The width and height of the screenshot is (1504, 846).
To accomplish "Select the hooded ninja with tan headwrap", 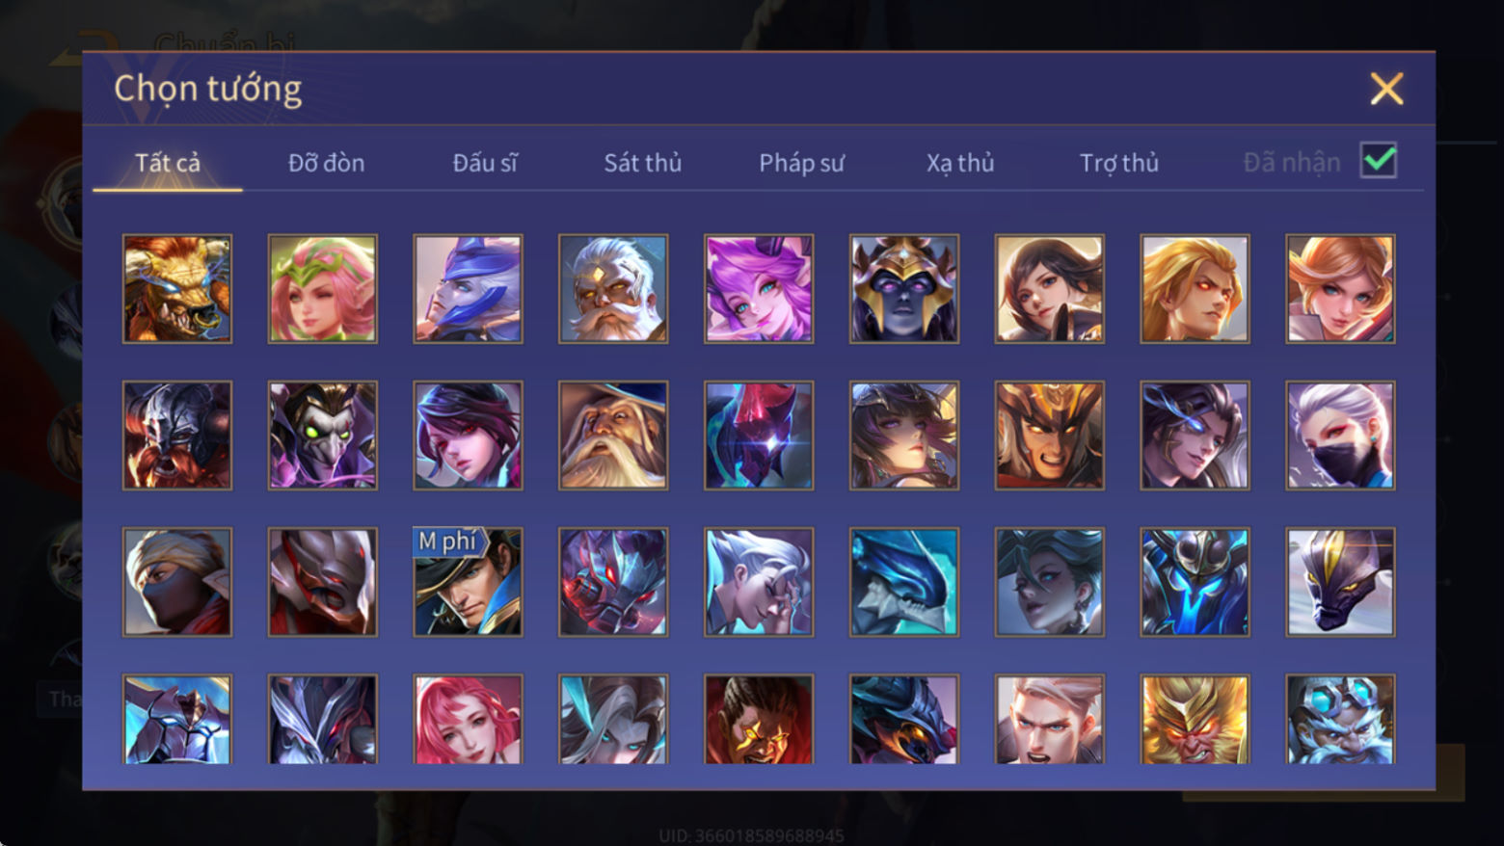I will click(x=177, y=582).
